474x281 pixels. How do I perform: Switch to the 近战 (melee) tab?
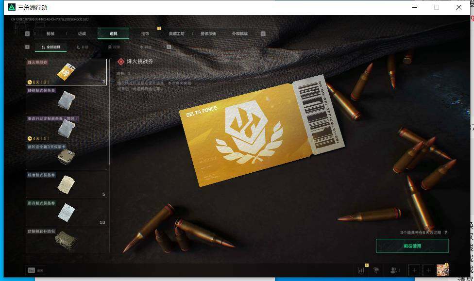pyautogui.click(x=82, y=33)
